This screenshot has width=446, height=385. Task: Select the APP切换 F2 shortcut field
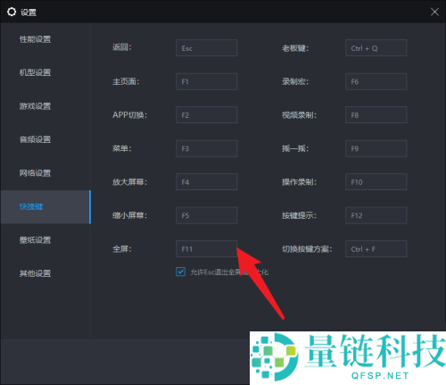tap(207, 115)
